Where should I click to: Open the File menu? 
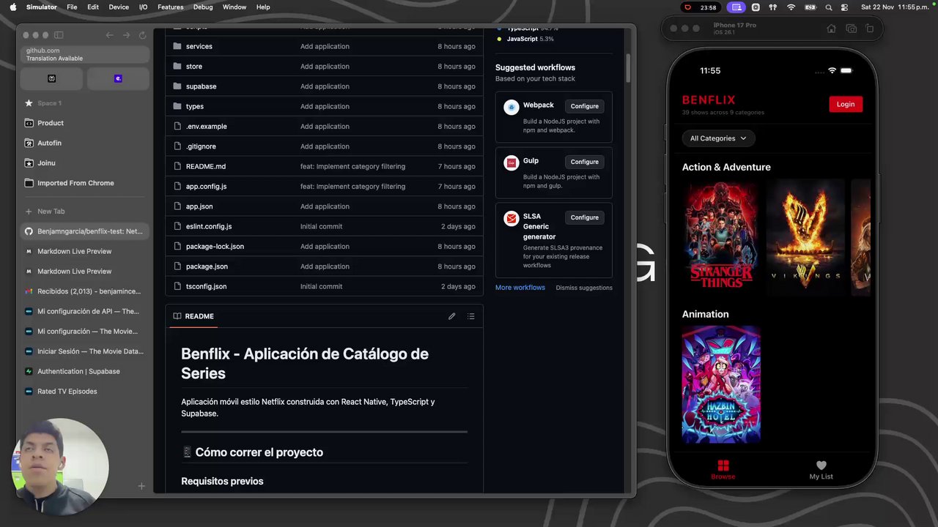72,7
